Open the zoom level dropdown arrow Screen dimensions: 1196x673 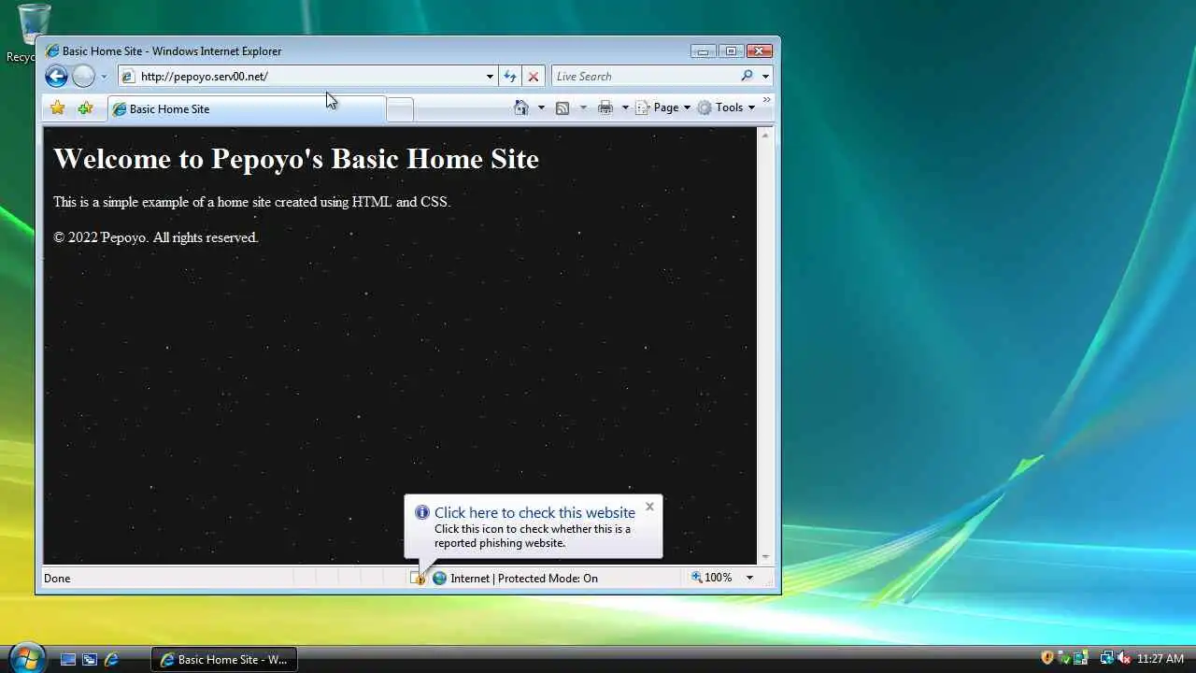tap(749, 578)
